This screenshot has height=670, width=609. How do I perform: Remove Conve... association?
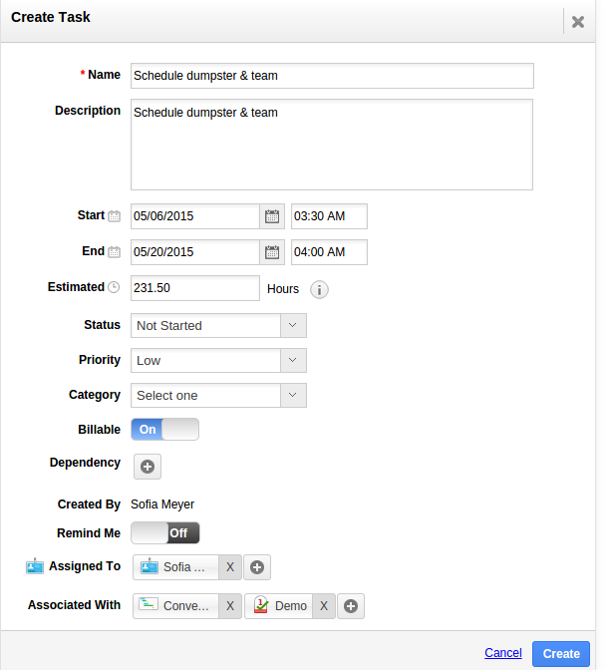pyautogui.click(x=230, y=606)
